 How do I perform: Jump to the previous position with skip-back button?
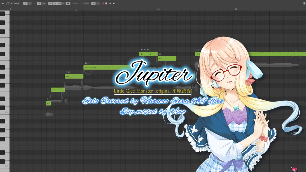click(x=110, y=4)
